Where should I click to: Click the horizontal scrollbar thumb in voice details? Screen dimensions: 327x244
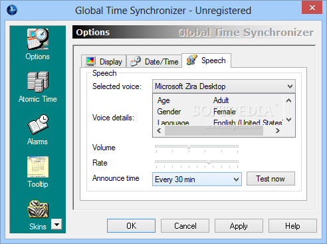coord(214,131)
